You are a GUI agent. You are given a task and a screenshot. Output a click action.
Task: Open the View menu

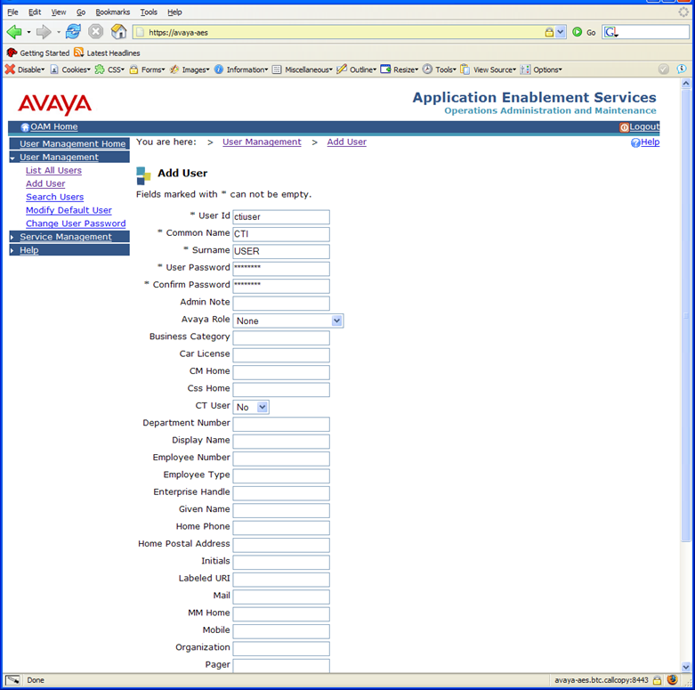pos(59,12)
